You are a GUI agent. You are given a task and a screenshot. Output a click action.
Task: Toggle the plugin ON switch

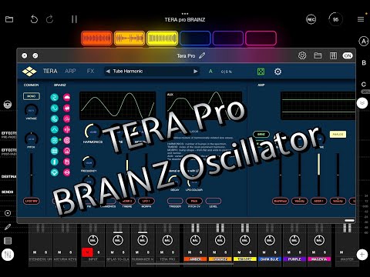click(x=348, y=55)
